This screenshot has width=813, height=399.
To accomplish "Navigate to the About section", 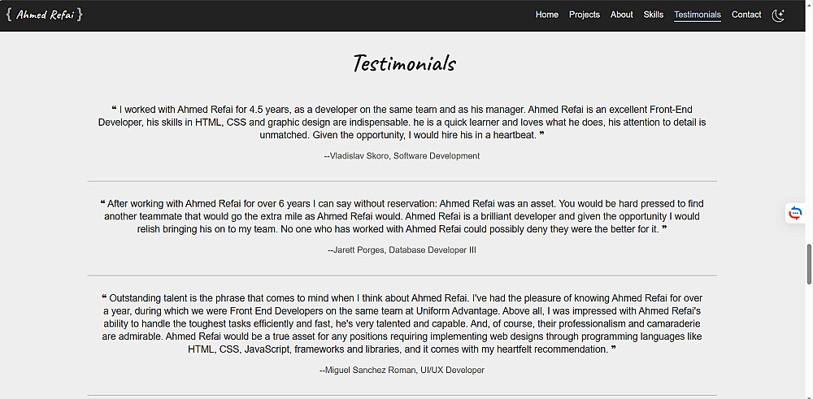I will click(x=622, y=15).
